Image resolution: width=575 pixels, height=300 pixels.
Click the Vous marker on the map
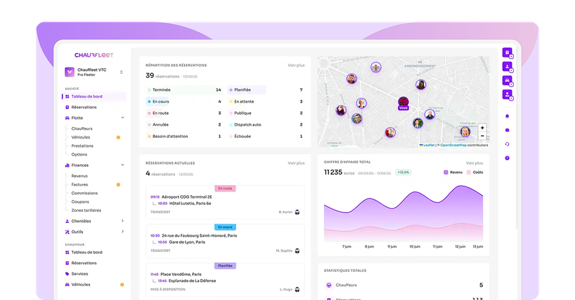click(403, 103)
